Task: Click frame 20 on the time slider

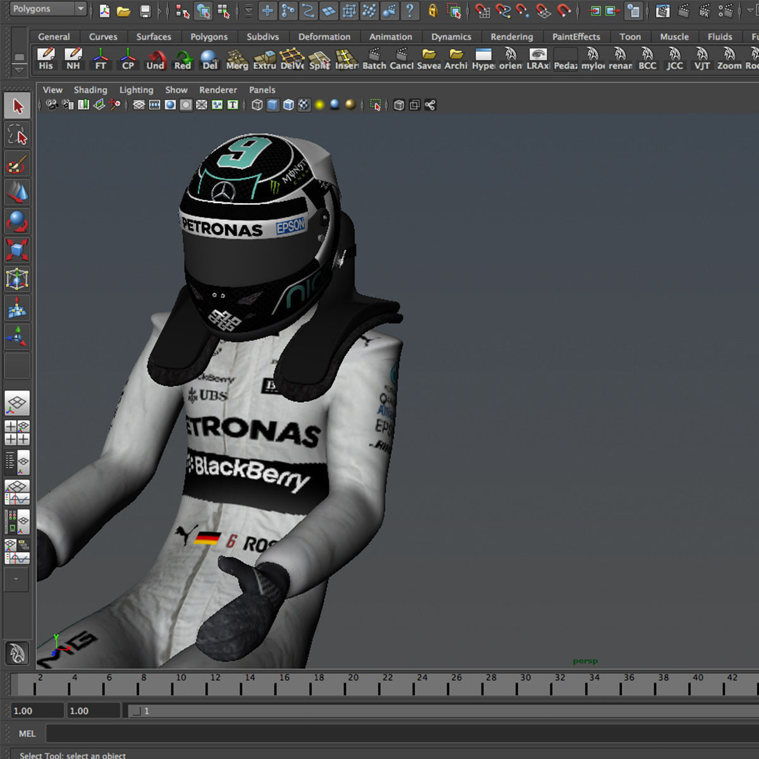Action: tap(345, 685)
